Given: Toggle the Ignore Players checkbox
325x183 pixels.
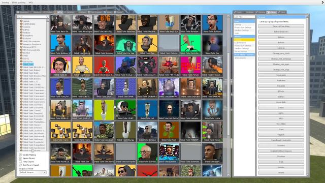Looking at the screenshot, I should click(20, 158).
